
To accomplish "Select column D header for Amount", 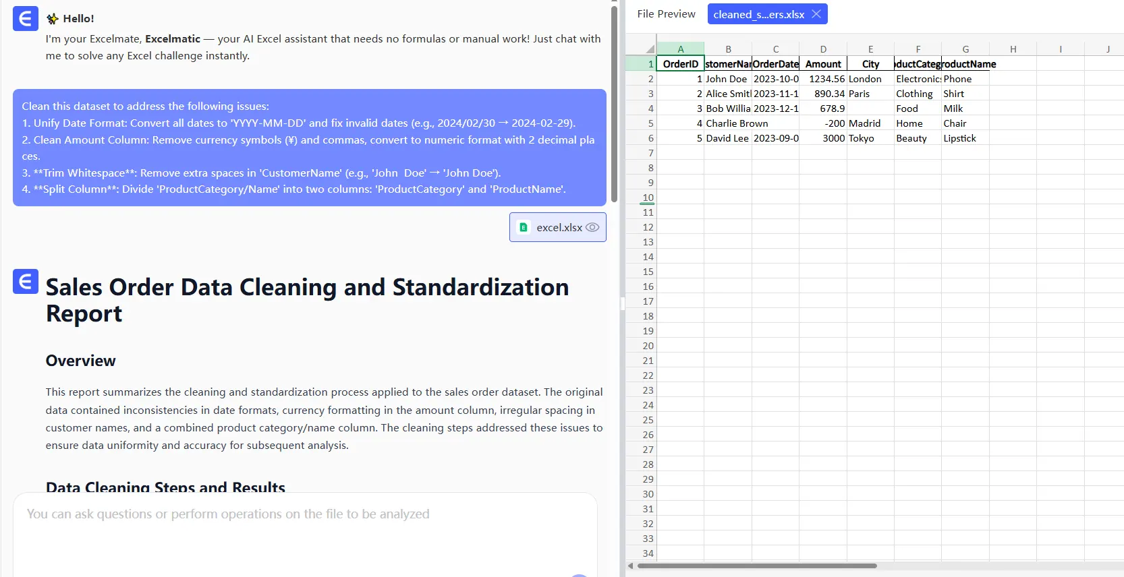I will pos(822,49).
